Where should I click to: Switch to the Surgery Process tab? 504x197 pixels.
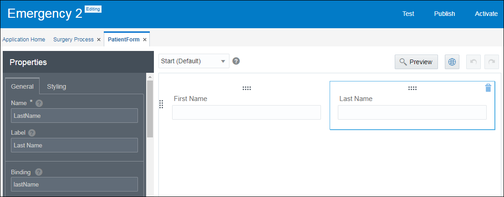tap(73, 40)
